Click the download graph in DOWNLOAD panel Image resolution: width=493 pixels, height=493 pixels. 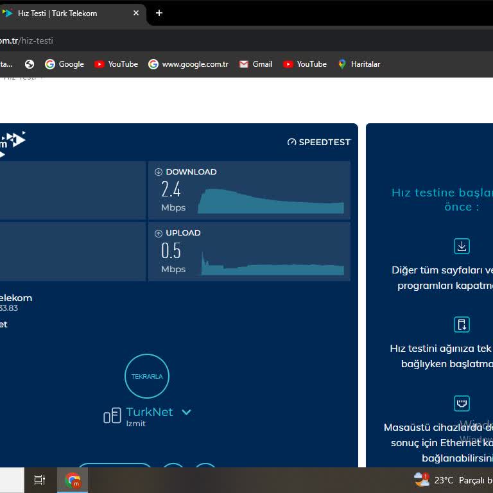point(271,201)
